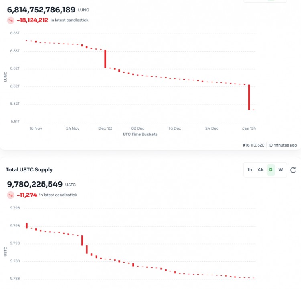
Task: Click the '16 Nov' x-axis label
Action: click(x=36, y=128)
